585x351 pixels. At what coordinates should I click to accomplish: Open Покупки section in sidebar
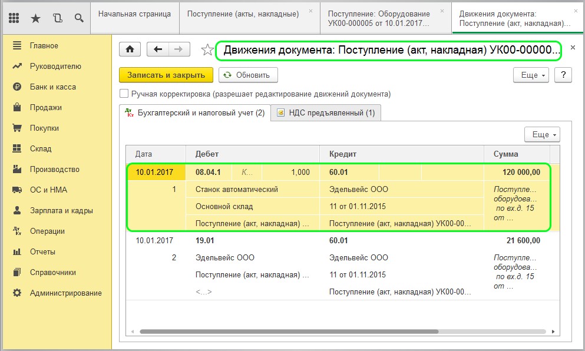click(44, 128)
